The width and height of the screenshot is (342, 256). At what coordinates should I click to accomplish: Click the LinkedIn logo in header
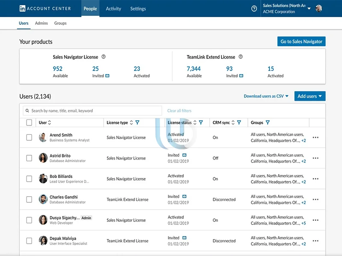tap(22, 9)
